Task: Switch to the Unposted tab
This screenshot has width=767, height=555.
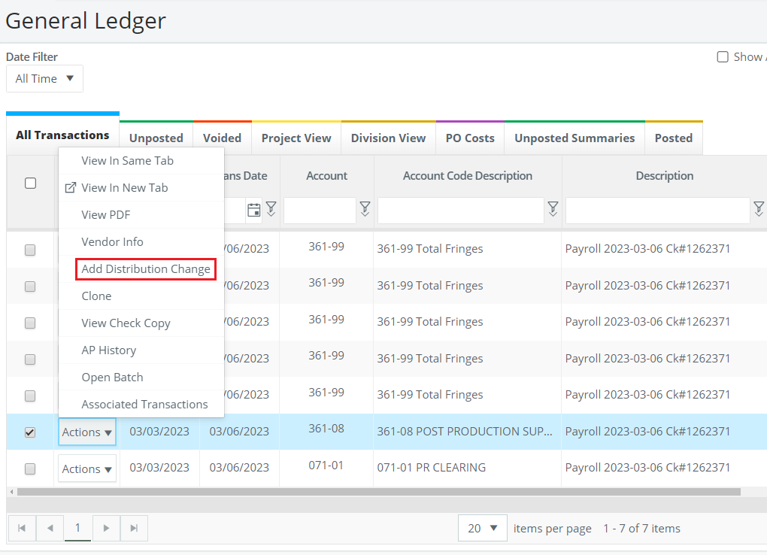Action: tap(156, 138)
